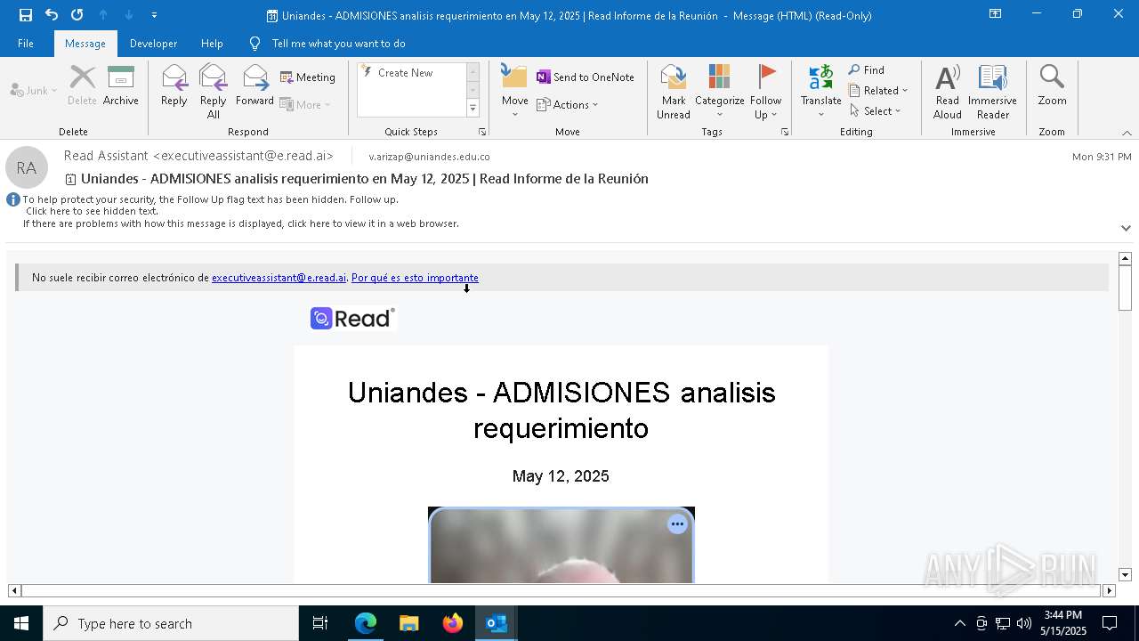The image size is (1139, 641).
Task: Respond with a Meeting
Action: [308, 77]
